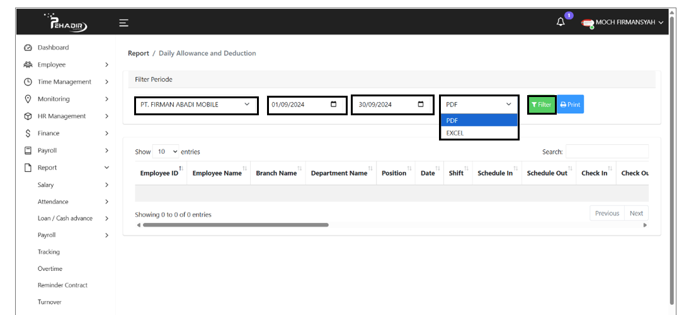
Task: Click the Employee people icon in sidebar
Action: click(28, 65)
